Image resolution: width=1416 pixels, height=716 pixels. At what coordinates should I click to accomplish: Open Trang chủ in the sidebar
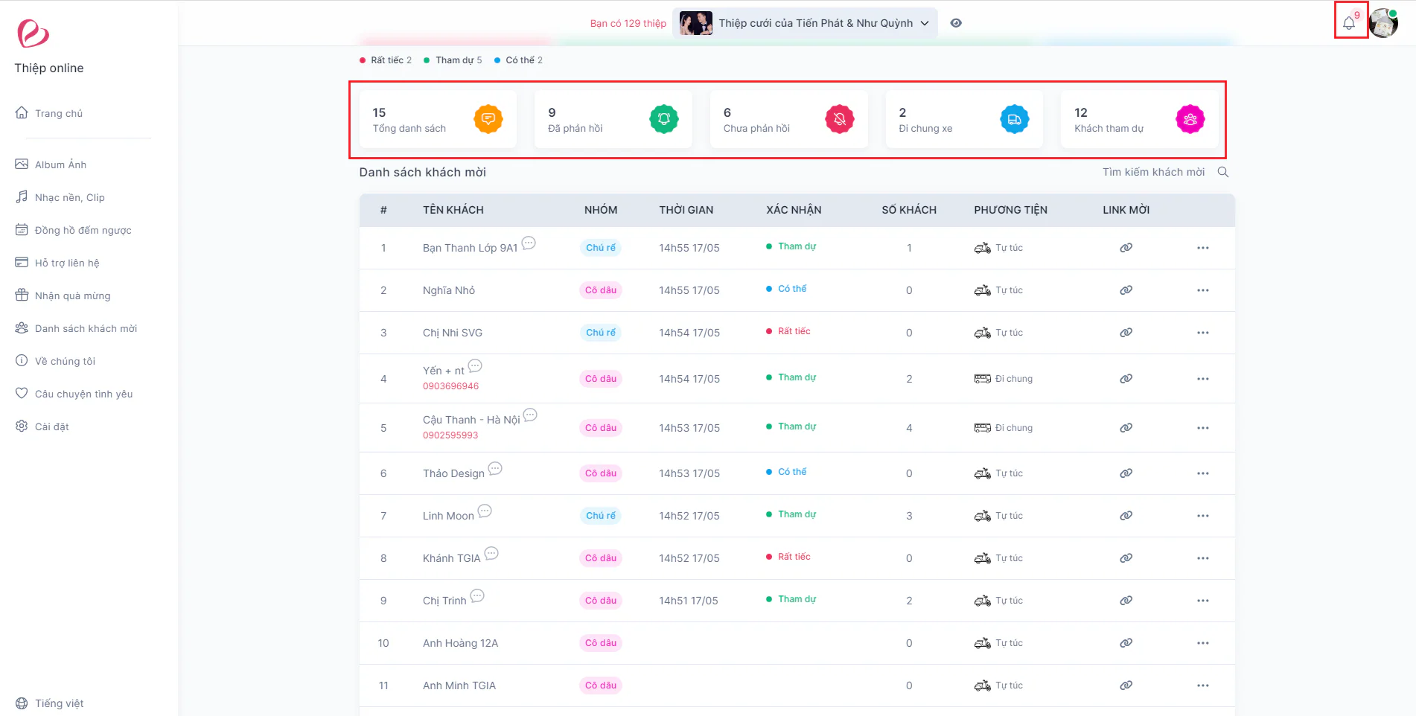pos(49,113)
